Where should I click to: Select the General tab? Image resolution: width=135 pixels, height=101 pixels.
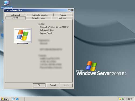15,18
